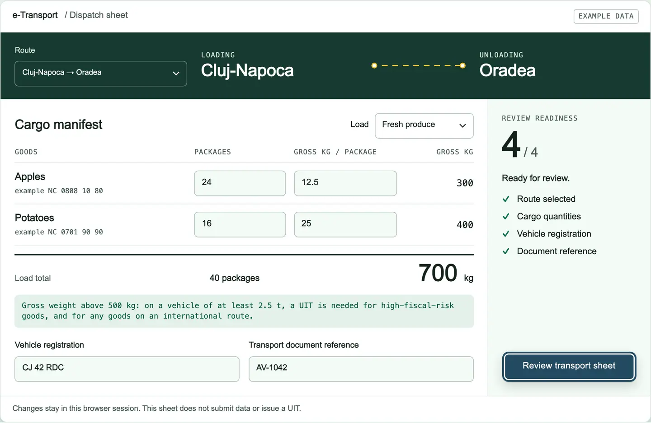Open the Load type dropdown Fresh produce
This screenshot has width=651, height=423.
pos(424,126)
